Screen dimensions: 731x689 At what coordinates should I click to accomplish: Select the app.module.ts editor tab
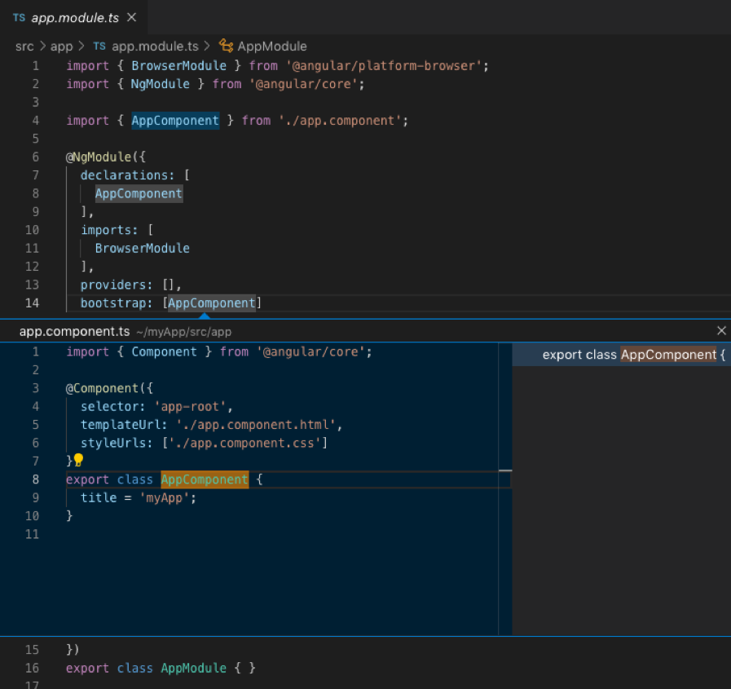point(74,17)
